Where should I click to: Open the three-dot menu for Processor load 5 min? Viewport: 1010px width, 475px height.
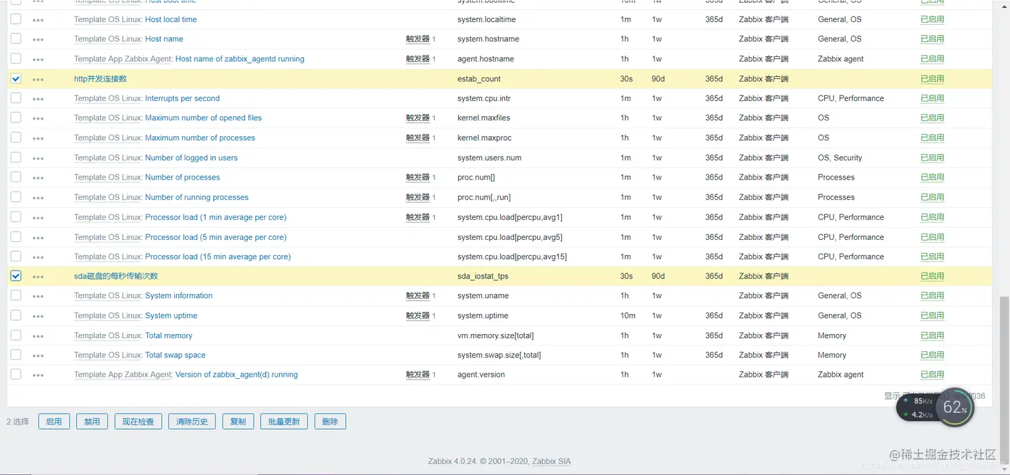pyautogui.click(x=38, y=238)
